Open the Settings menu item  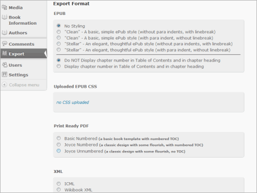[x=19, y=75]
